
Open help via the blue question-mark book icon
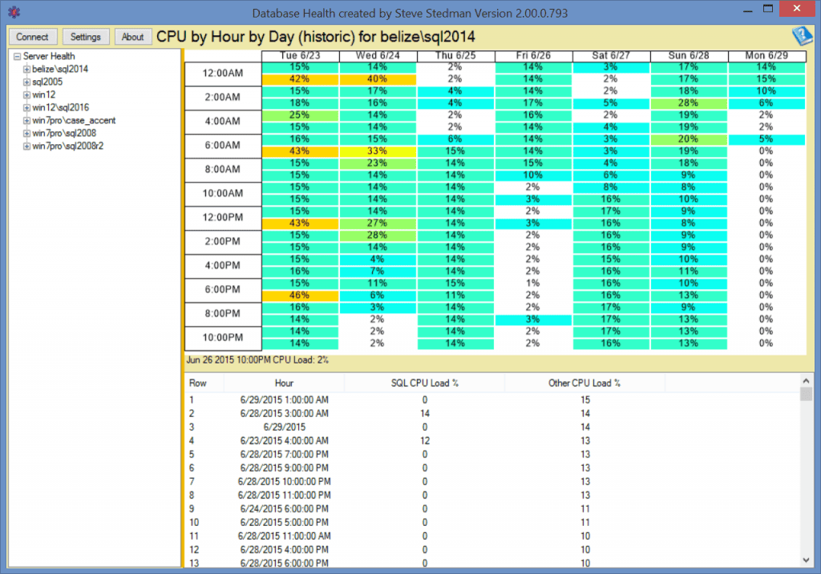click(x=803, y=34)
